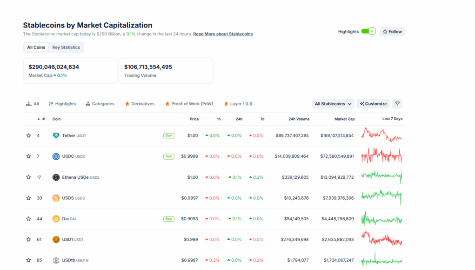Click USDS's 7-day sparkline chart
The height and width of the screenshot is (270, 475).
coord(381,197)
